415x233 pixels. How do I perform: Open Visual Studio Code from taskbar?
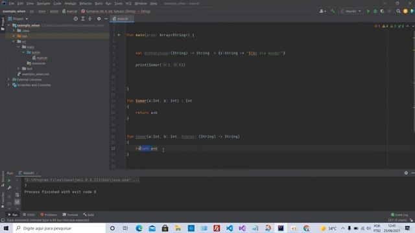pyautogui.click(x=230, y=228)
